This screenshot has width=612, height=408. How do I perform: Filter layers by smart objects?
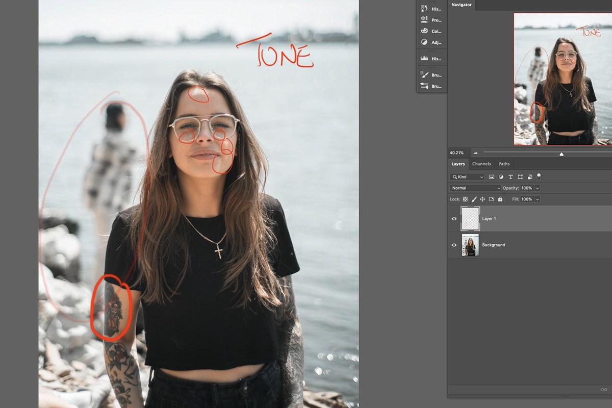[530, 177]
